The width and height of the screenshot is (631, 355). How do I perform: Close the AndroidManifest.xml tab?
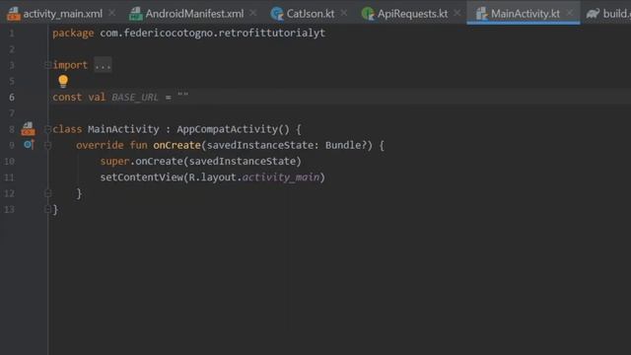coord(253,13)
